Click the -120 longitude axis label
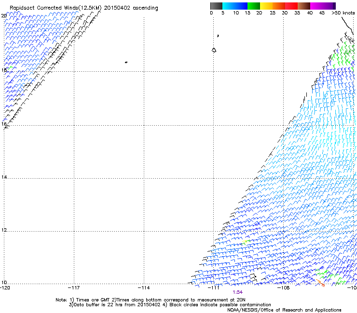This screenshot has height=313, width=357. coord(5,288)
